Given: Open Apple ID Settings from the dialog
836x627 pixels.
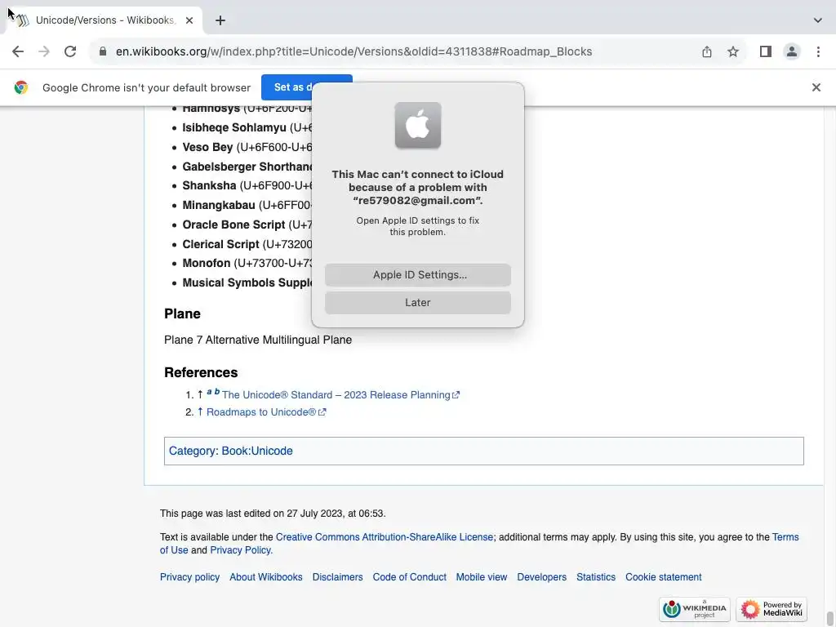Looking at the screenshot, I should (x=417, y=274).
